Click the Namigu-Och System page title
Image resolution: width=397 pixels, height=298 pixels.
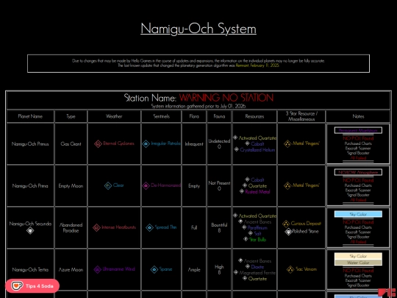coord(198,29)
